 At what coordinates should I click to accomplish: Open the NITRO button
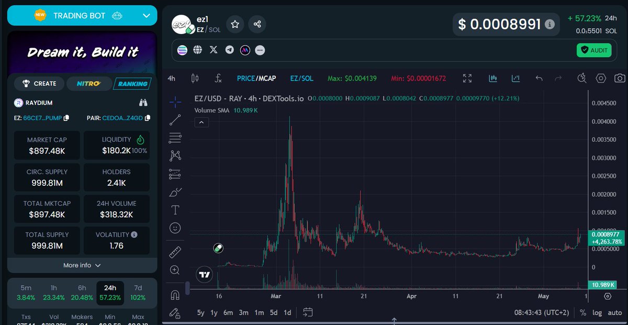pos(88,84)
